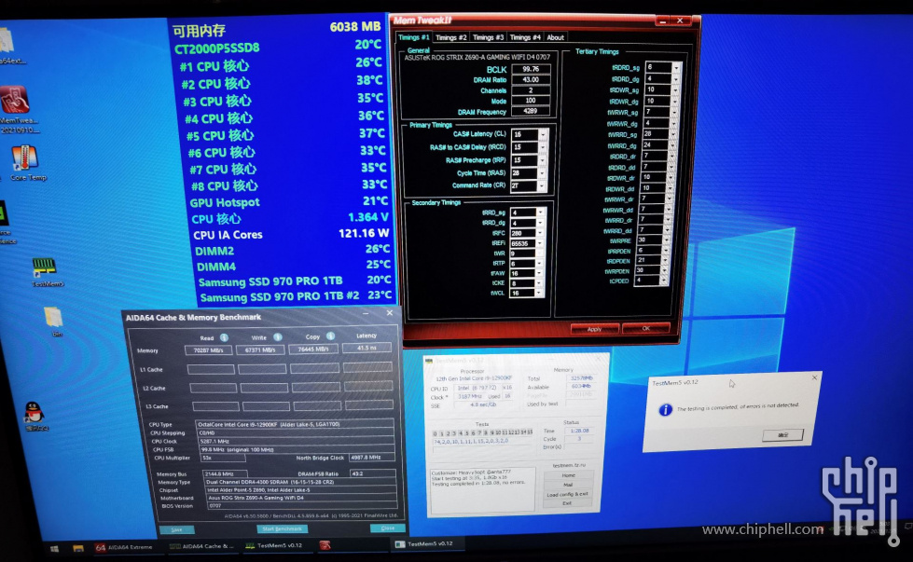Open the a64ext folder icon on desktop
The height and width of the screenshot is (562, 913).
click(7, 42)
